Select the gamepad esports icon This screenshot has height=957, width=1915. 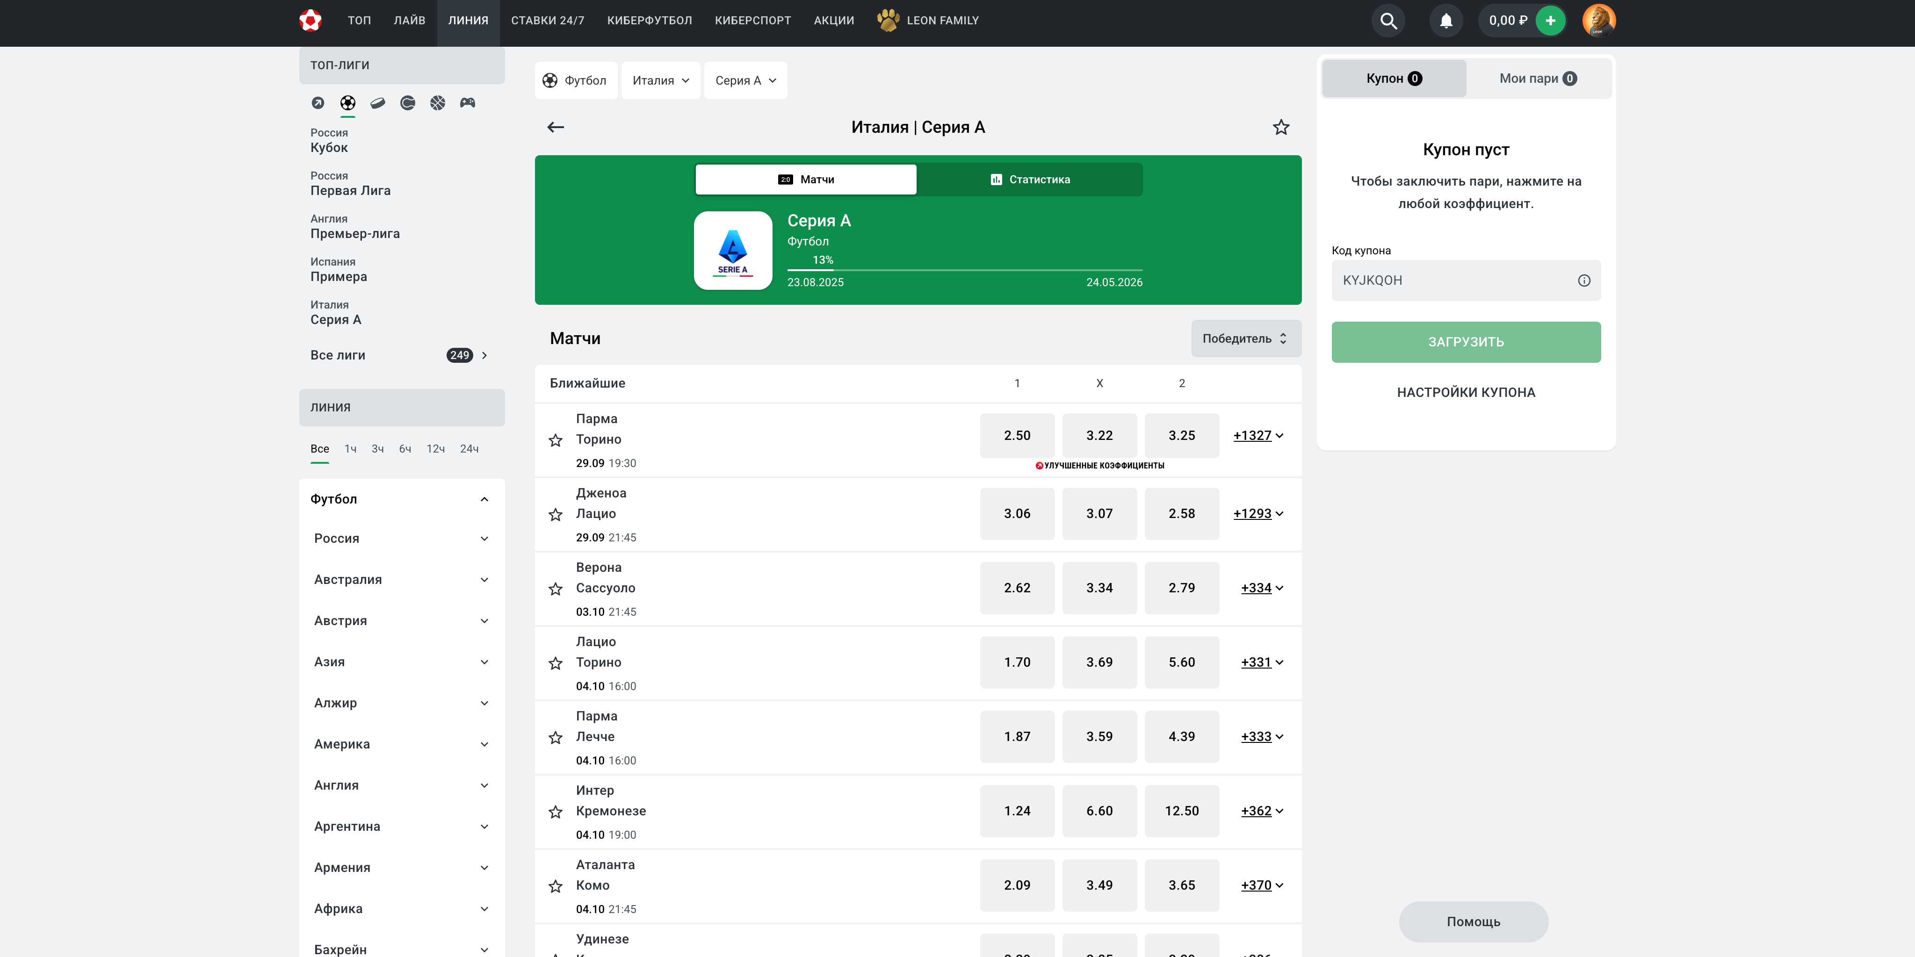pos(468,102)
